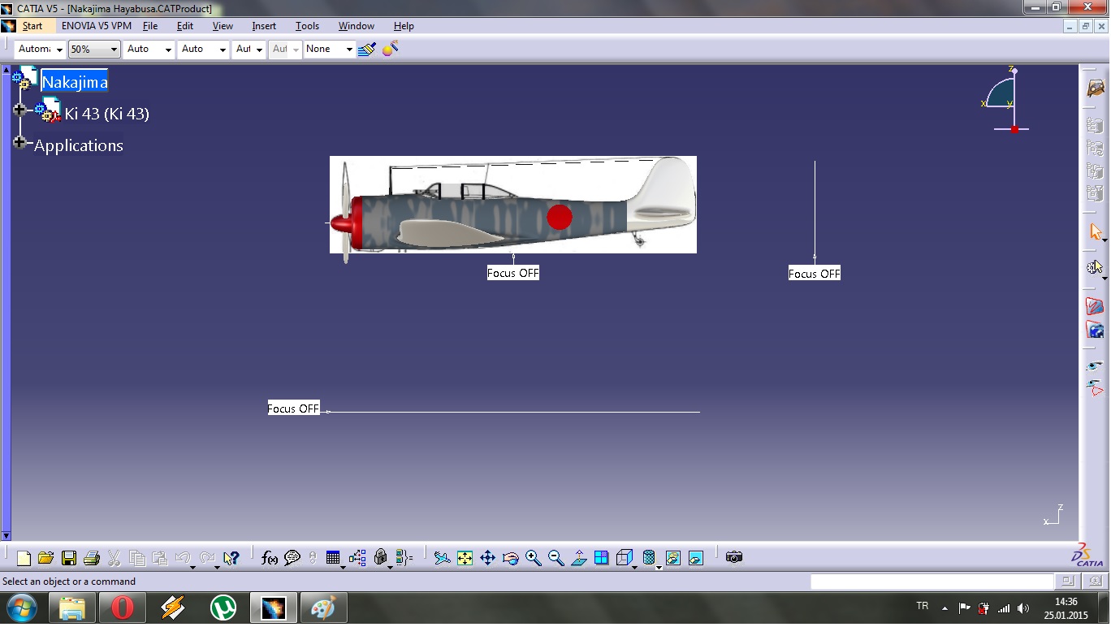1111x627 pixels.
Task: Click the Normal View icon
Action: 579,558
